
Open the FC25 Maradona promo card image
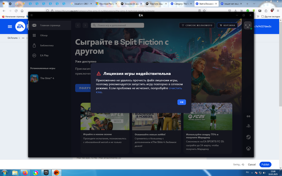click(x=208, y=116)
